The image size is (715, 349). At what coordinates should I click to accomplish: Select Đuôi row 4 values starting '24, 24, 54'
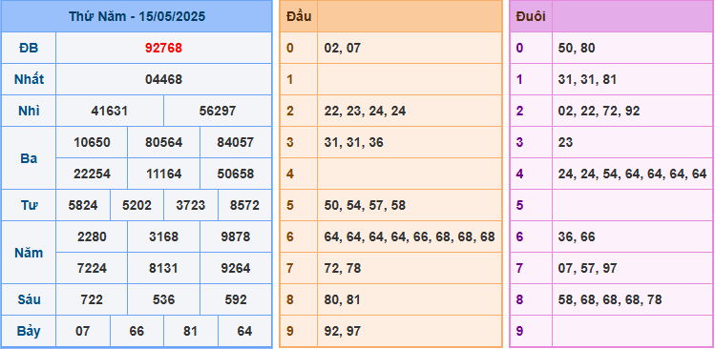pos(632,174)
